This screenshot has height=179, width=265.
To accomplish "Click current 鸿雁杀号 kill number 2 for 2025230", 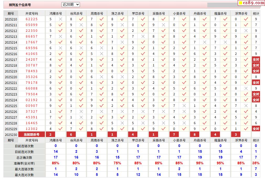I will coord(50,134).
